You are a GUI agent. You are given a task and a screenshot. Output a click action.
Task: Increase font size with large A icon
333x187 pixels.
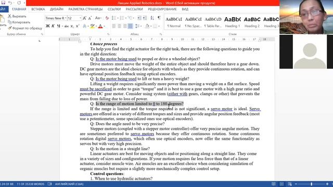click(84, 18)
